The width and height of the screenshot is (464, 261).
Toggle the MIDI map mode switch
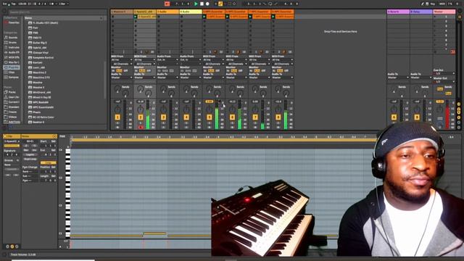point(442,4)
